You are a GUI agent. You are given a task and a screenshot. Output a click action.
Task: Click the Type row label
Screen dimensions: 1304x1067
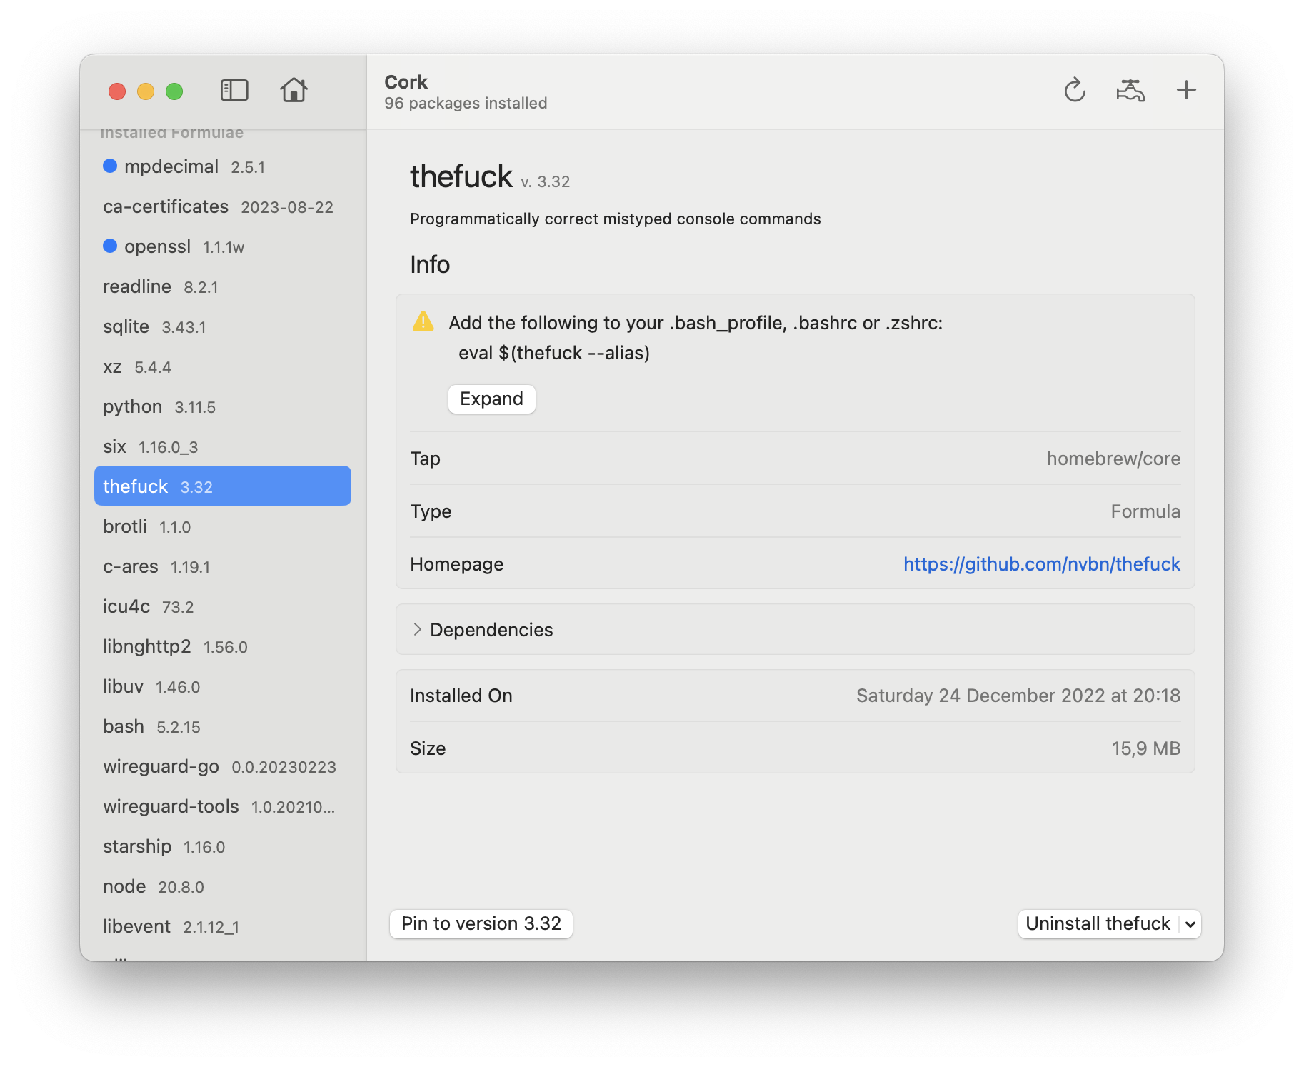click(x=431, y=511)
